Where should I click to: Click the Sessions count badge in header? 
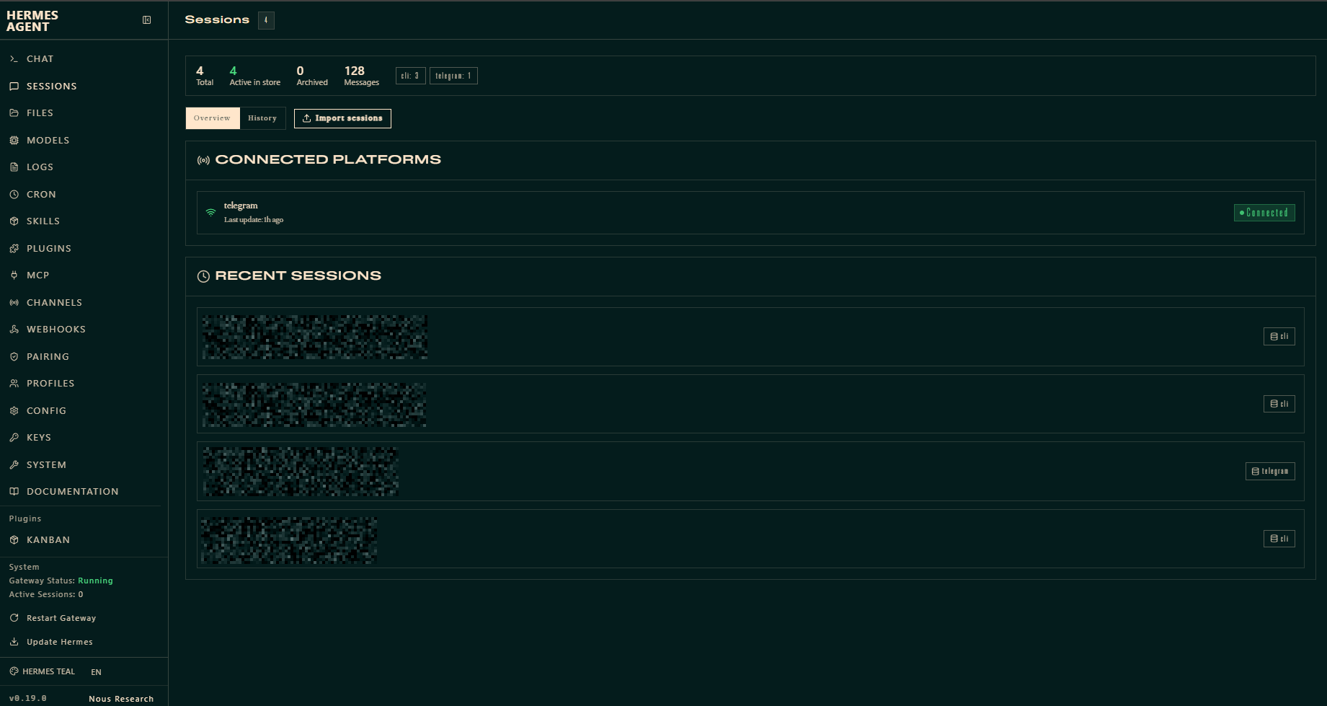click(266, 20)
